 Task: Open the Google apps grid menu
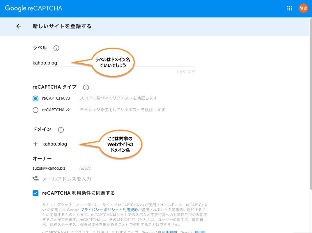[x=289, y=8]
